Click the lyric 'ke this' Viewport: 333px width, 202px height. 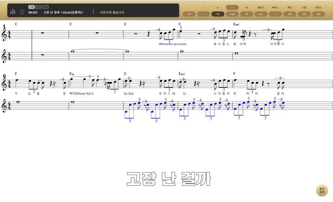129,94
